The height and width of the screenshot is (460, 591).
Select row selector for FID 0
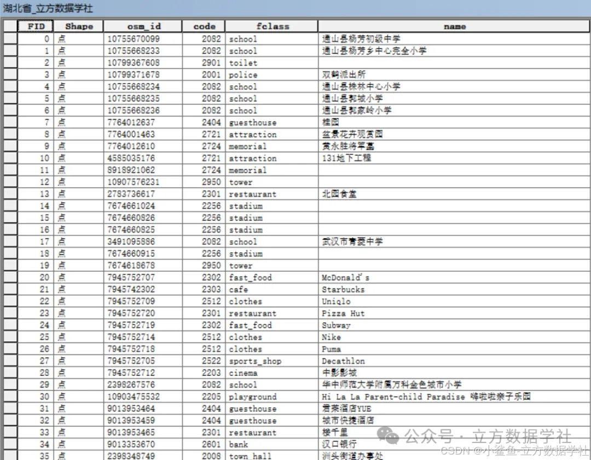(10, 39)
